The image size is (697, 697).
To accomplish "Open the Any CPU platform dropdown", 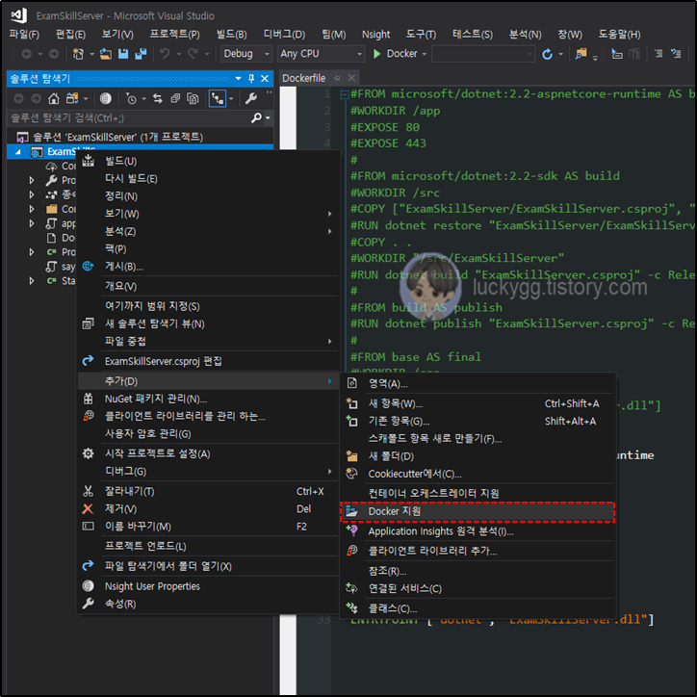I will pos(321,54).
